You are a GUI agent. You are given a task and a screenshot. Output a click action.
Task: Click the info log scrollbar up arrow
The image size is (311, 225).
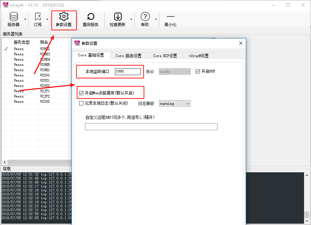coord(307,175)
